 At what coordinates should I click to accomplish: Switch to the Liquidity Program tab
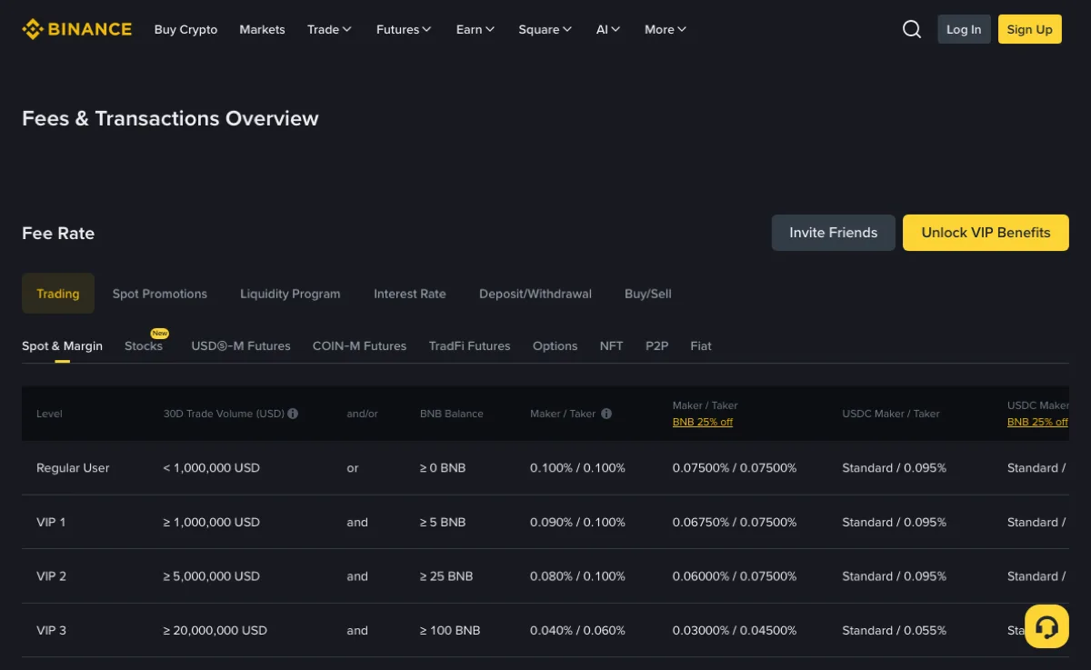(290, 294)
